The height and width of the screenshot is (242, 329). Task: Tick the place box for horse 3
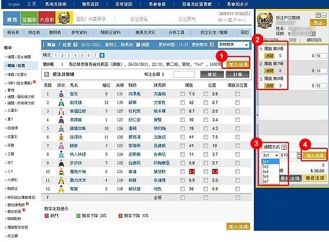[x=206, y=111]
